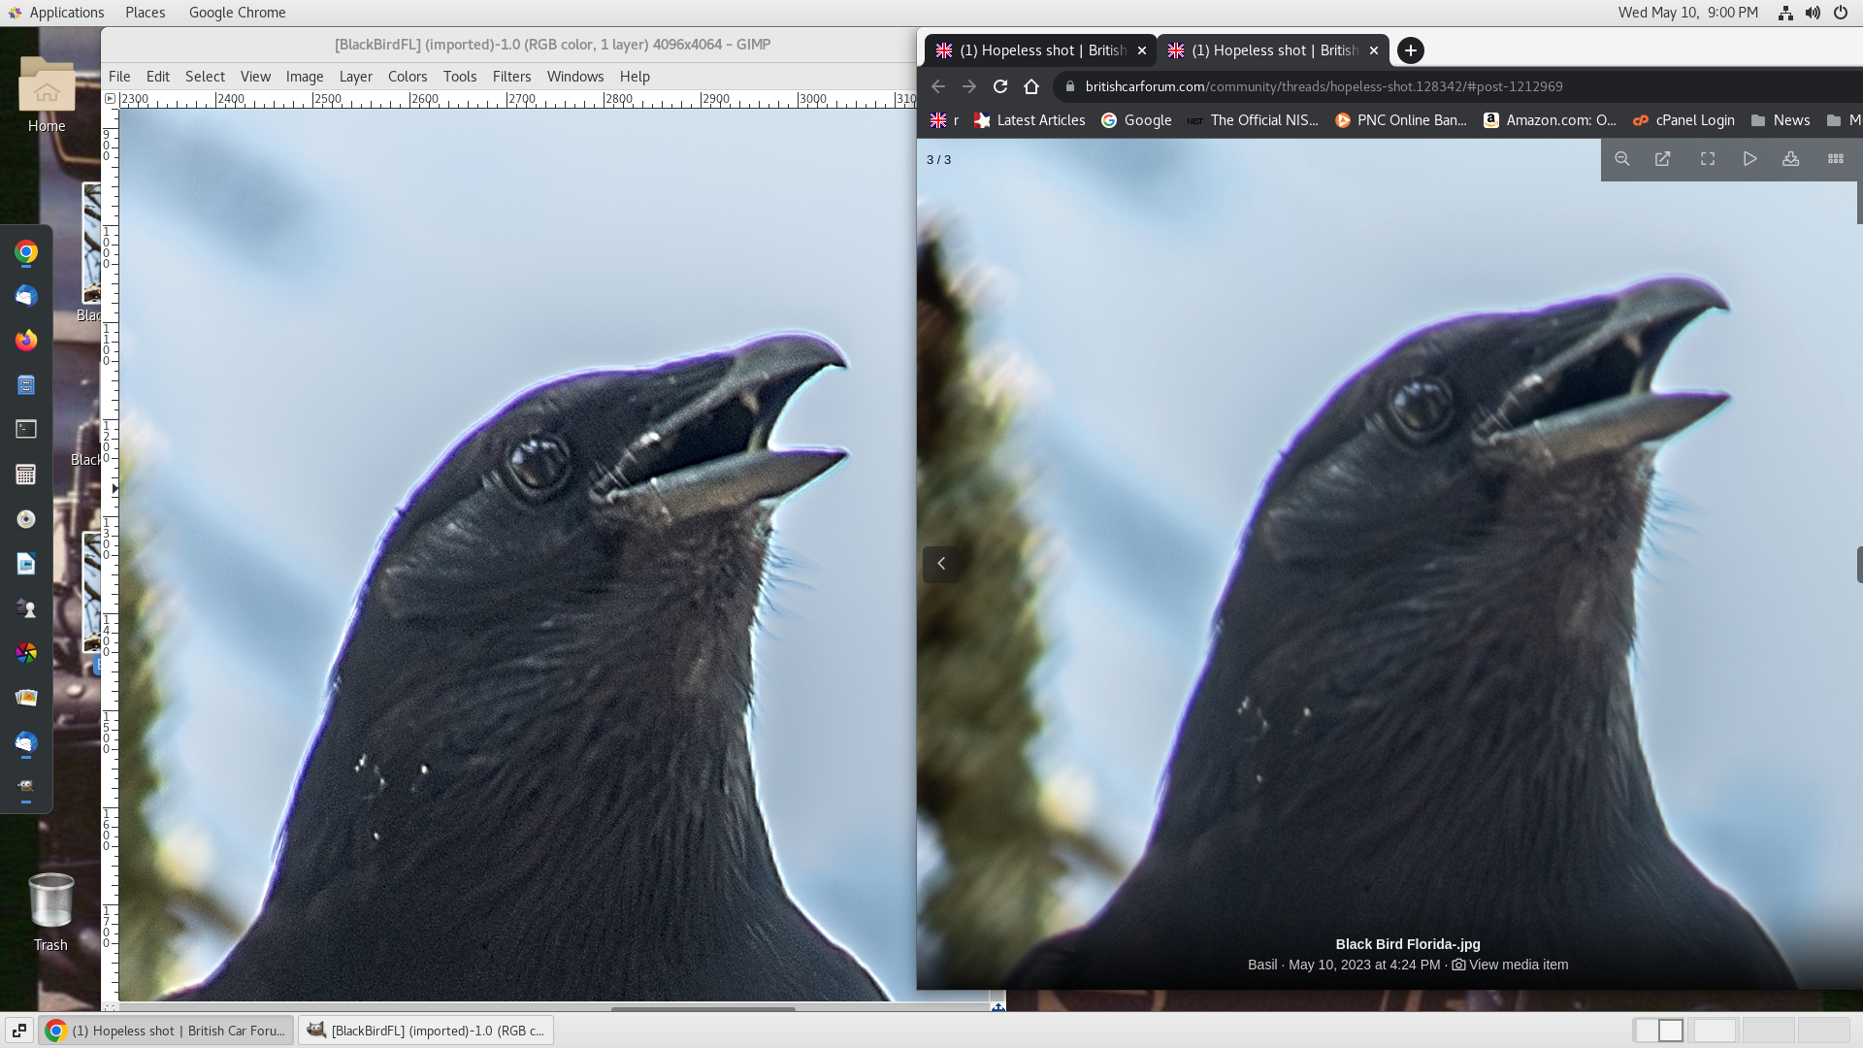Screen dimensions: 1863x1048
Task: Open the Calculator dock icon
Action: click(26, 475)
